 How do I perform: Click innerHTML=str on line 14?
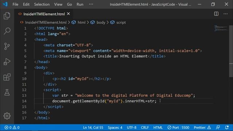[x=140, y=101]
